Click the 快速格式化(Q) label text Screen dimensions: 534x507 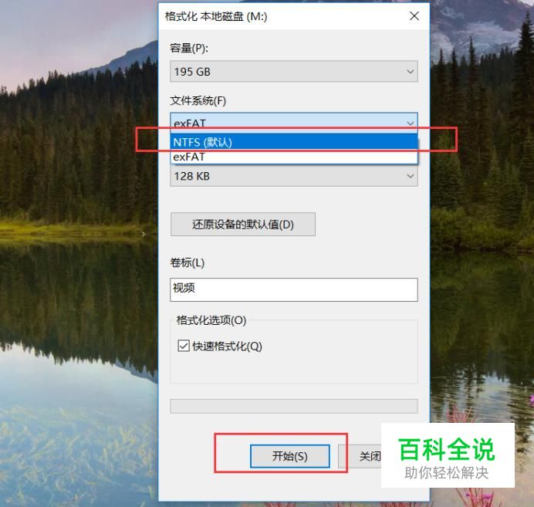[x=227, y=346]
